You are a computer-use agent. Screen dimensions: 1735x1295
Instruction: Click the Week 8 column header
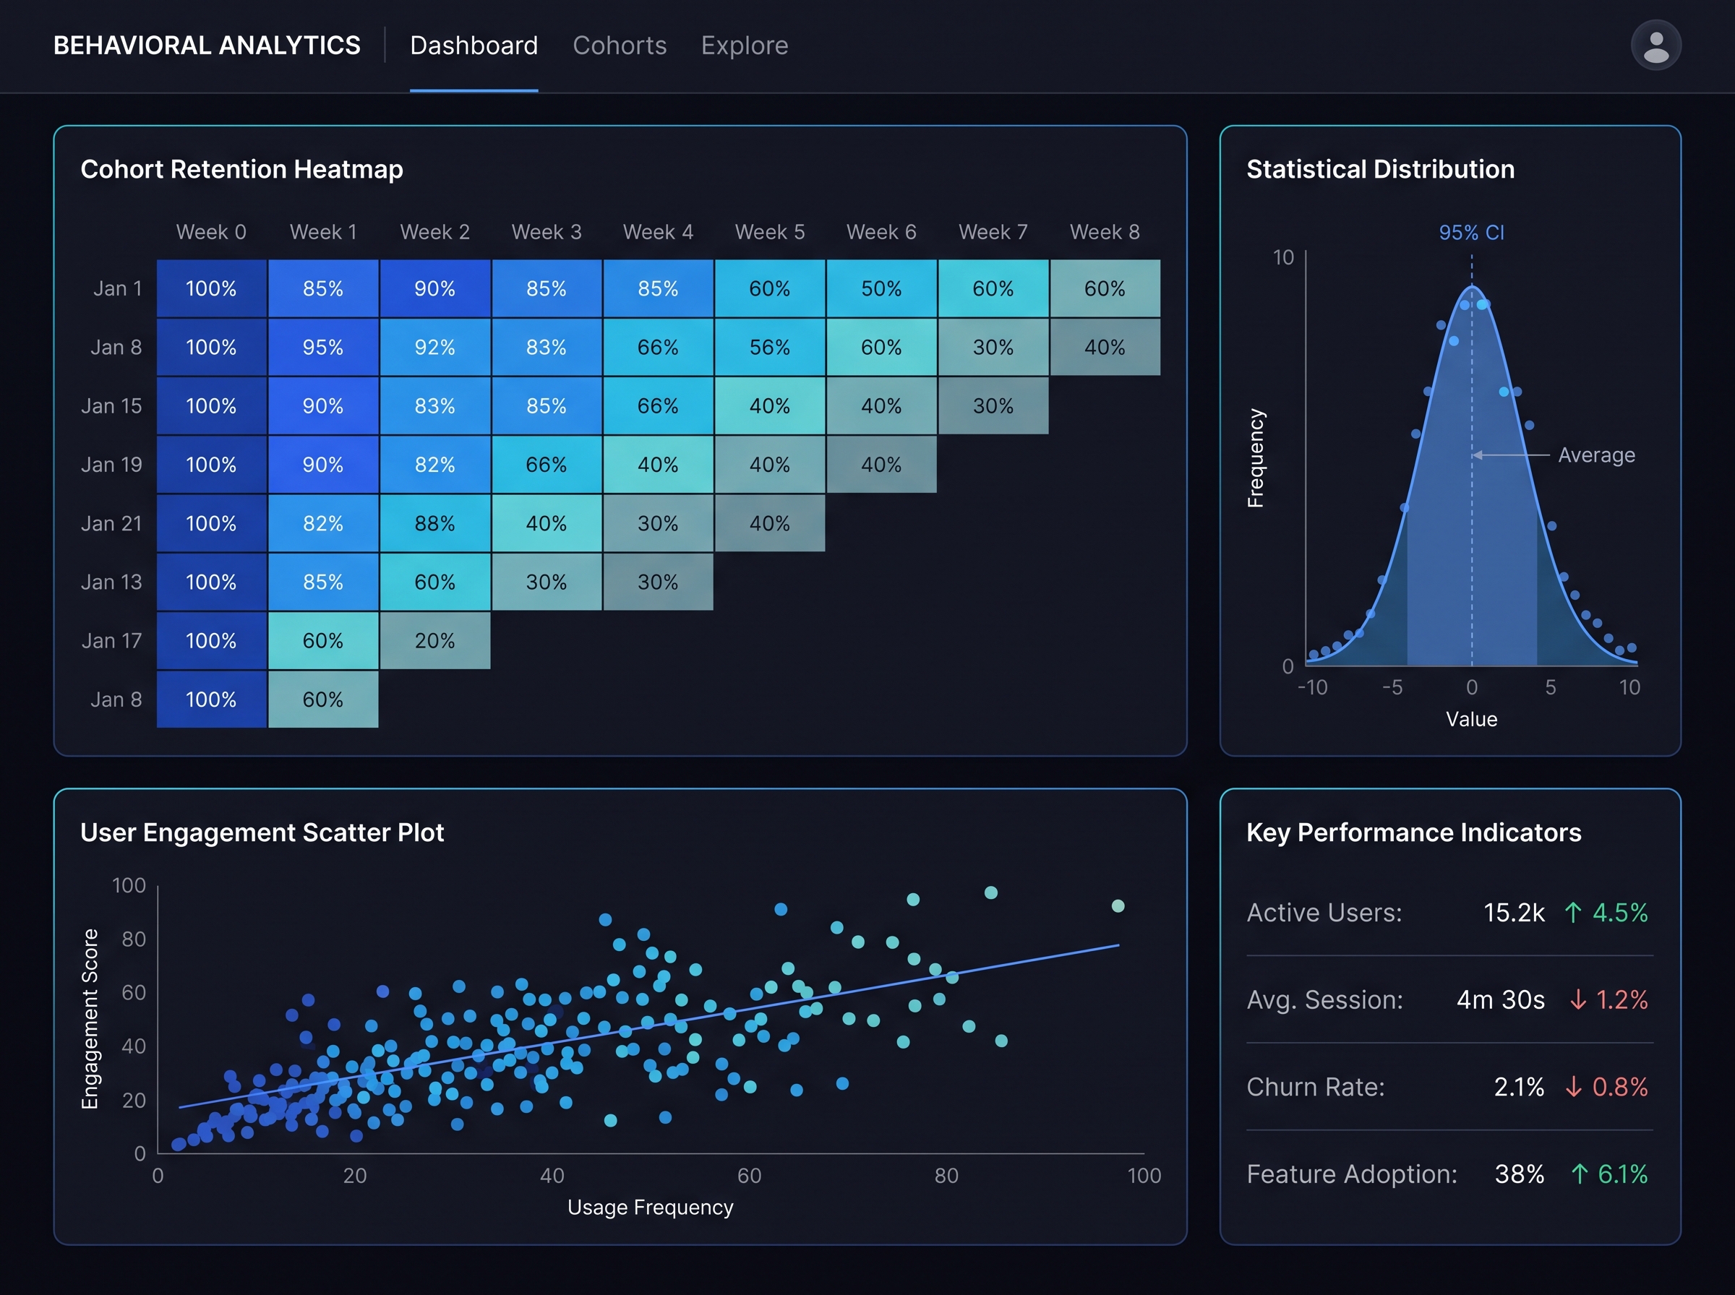[x=1105, y=232]
